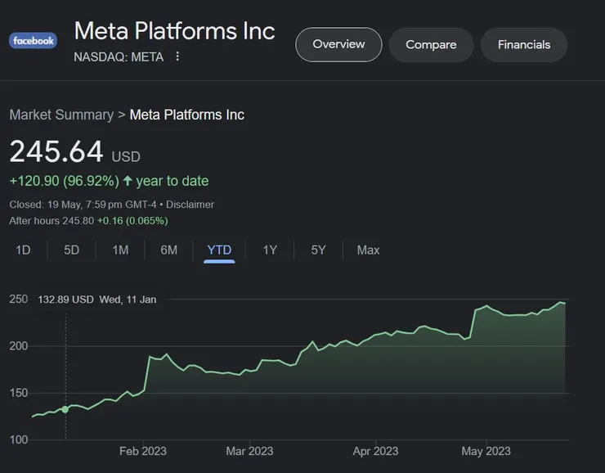Viewport: 605px width, 473px height.
Task: Switch chart to 1M range
Action: pyautogui.click(x=120, y=250)
